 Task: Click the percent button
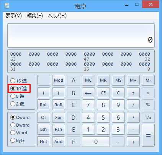(x=148, y=105)
